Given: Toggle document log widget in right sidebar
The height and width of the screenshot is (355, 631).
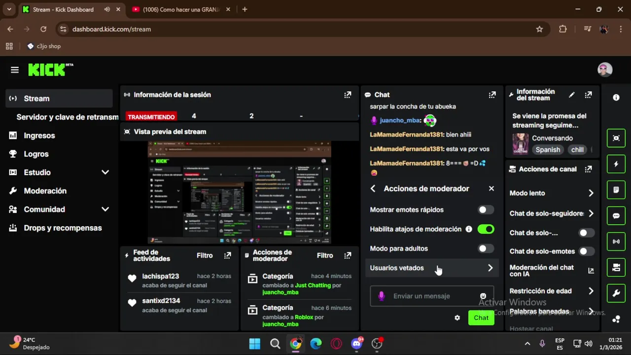Looking at the screenshot, I should point(616,190).
